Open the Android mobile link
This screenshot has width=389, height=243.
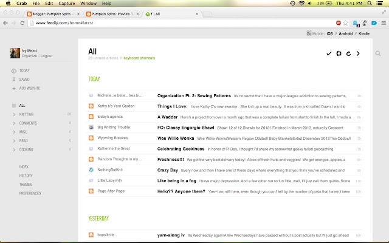point(346,34)
